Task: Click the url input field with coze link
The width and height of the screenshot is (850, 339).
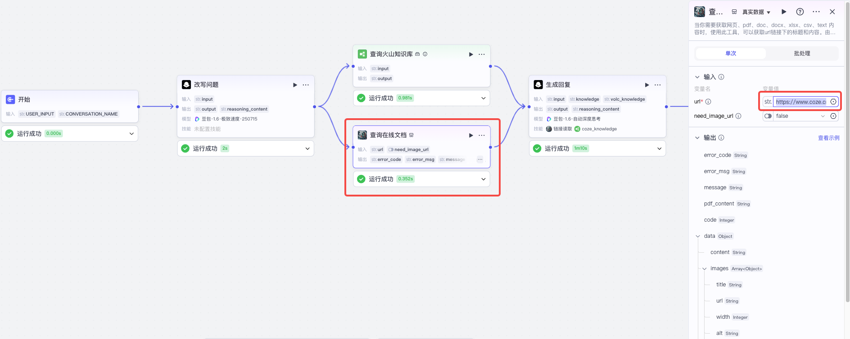Action: (800, 102)
